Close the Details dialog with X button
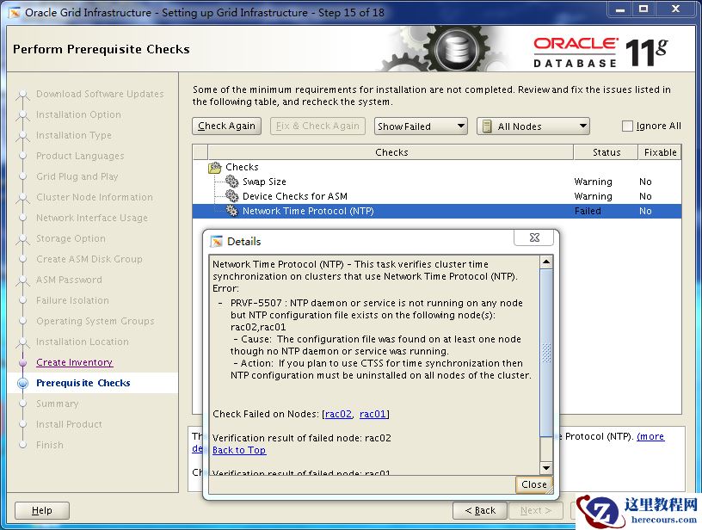 pos(534,237)
